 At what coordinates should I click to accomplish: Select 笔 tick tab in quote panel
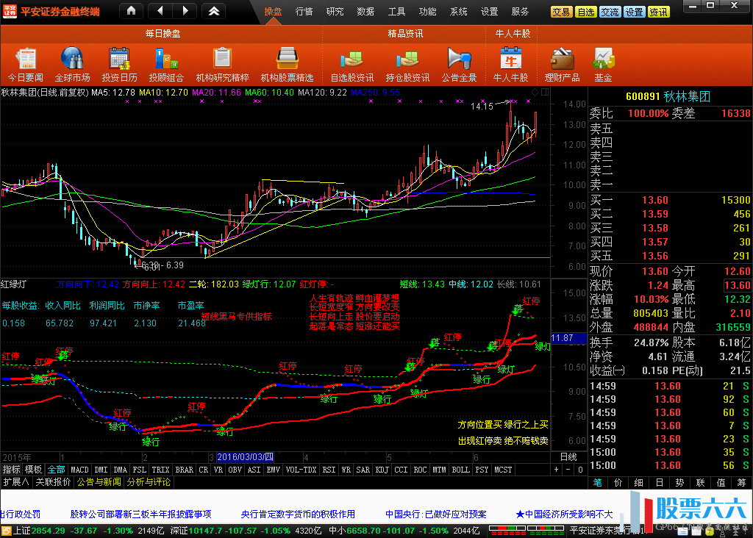tap(597, 483)
